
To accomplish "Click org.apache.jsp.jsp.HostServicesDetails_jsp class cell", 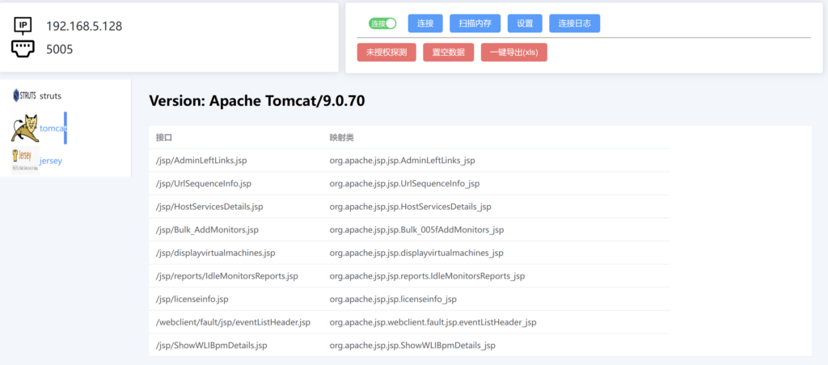I will (x=410, y=207).
